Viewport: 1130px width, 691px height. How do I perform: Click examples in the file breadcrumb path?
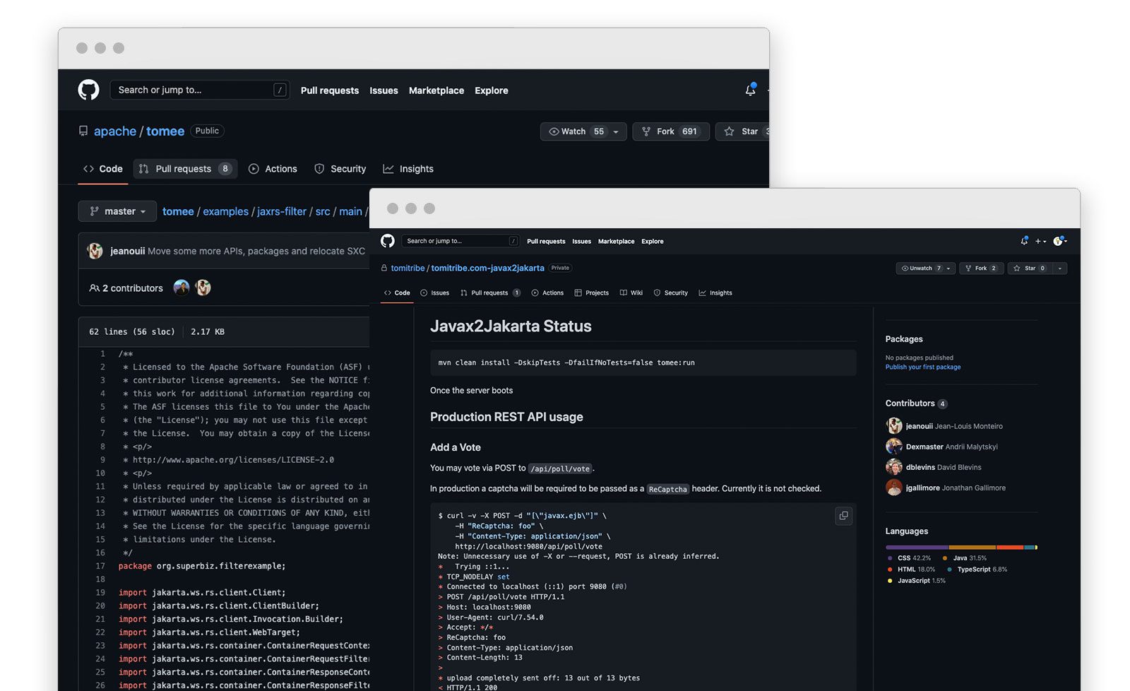tap(226, 211)
